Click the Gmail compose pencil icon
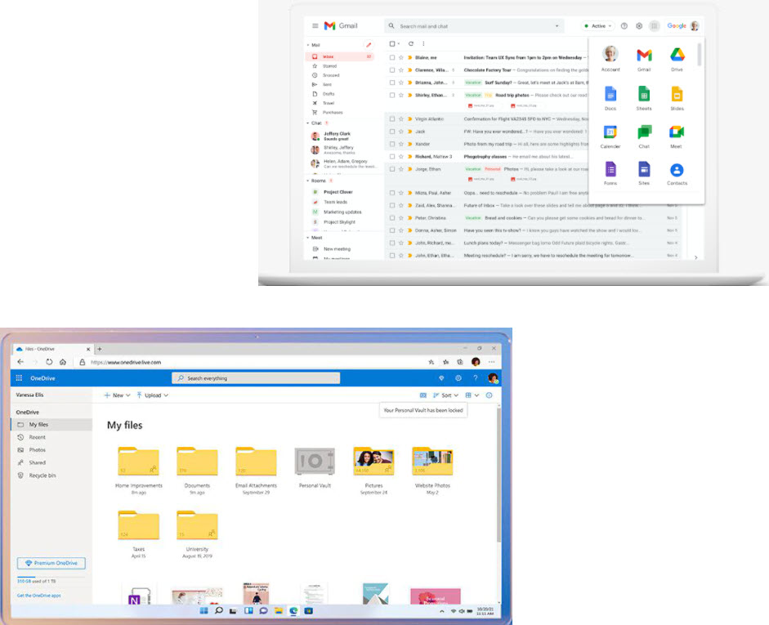The image size is (769, 625). tap(369, 45)
